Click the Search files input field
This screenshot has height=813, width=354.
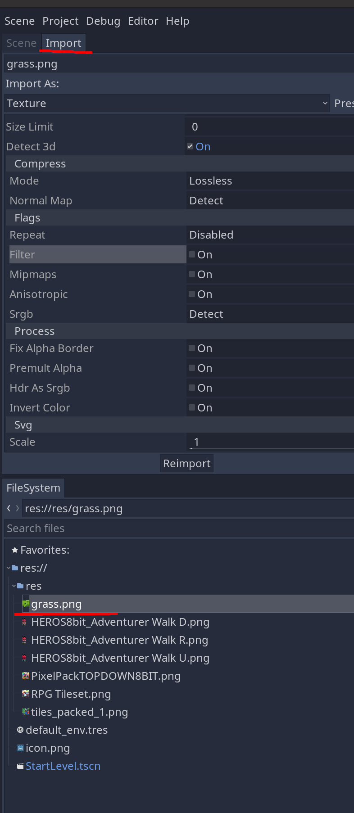click(x=179, y=528)
